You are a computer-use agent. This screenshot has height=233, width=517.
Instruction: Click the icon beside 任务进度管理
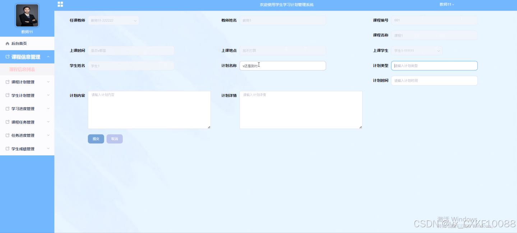[8, 135]
